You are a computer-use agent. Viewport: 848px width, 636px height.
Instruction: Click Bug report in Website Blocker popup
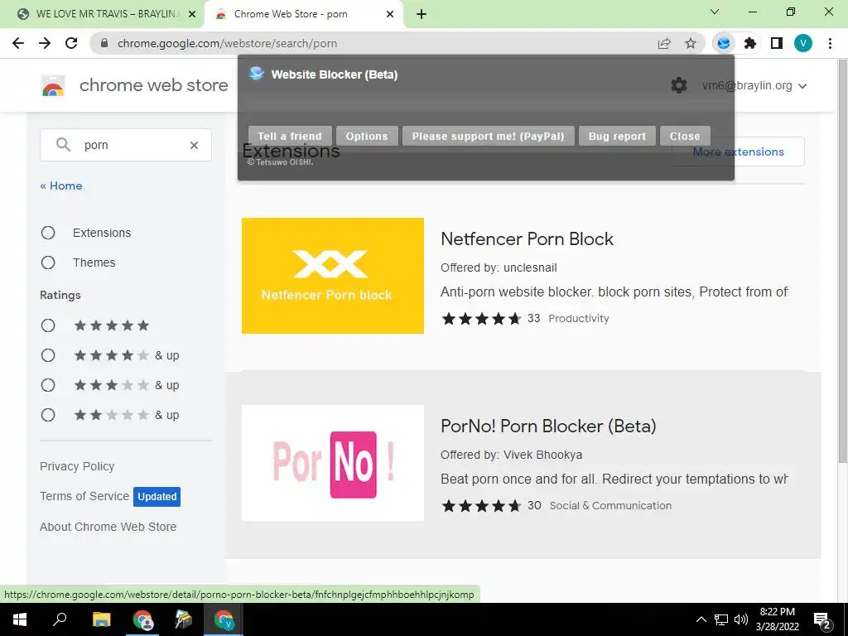tap(617, 137)
